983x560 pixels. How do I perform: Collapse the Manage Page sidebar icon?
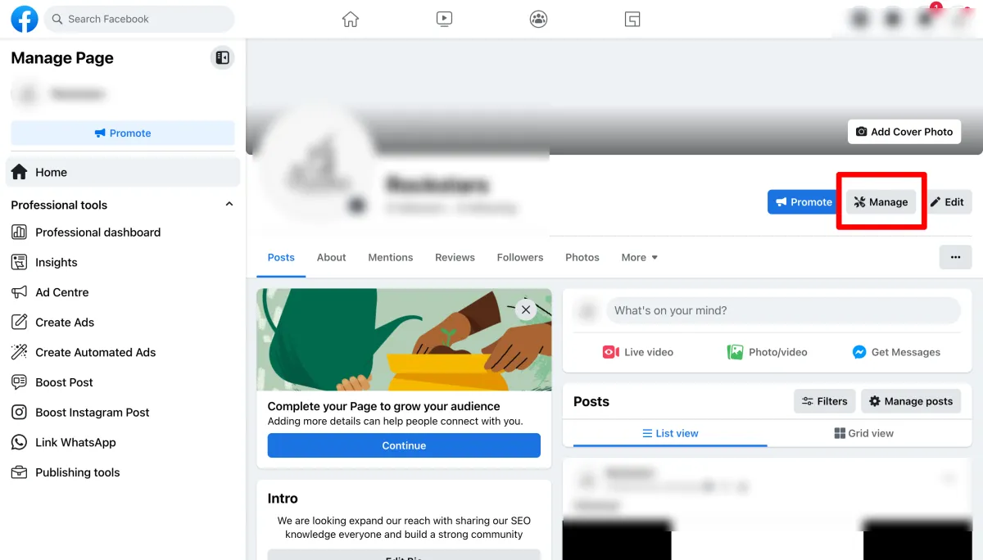(x=222, y=57)
